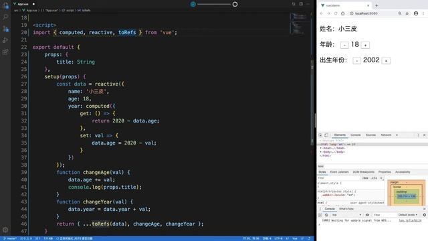Switch to the top Console tab in DevTools

[x=355, y=135]
